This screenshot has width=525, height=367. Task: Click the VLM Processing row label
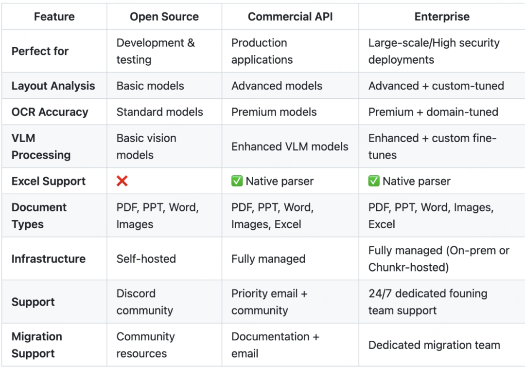(x=41, y=147)
